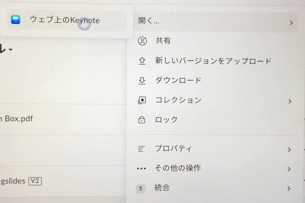This screenshot has height=203, width=305.
Task: Select ロック in the context menu
Action: pos(167,120)
